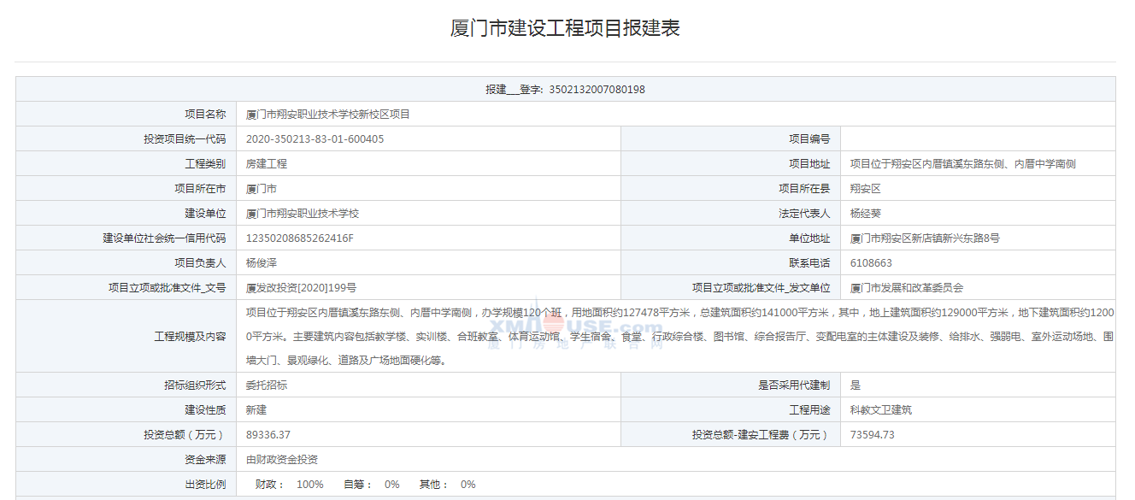Image resolution: width=1135 pixels, height=500 pixels.
Task: Select the registration number 3502132007080198
Action: click(597, 90)
